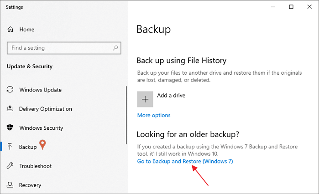
Task: Go to Troubleshoot settings page
Action: point(35,166)
